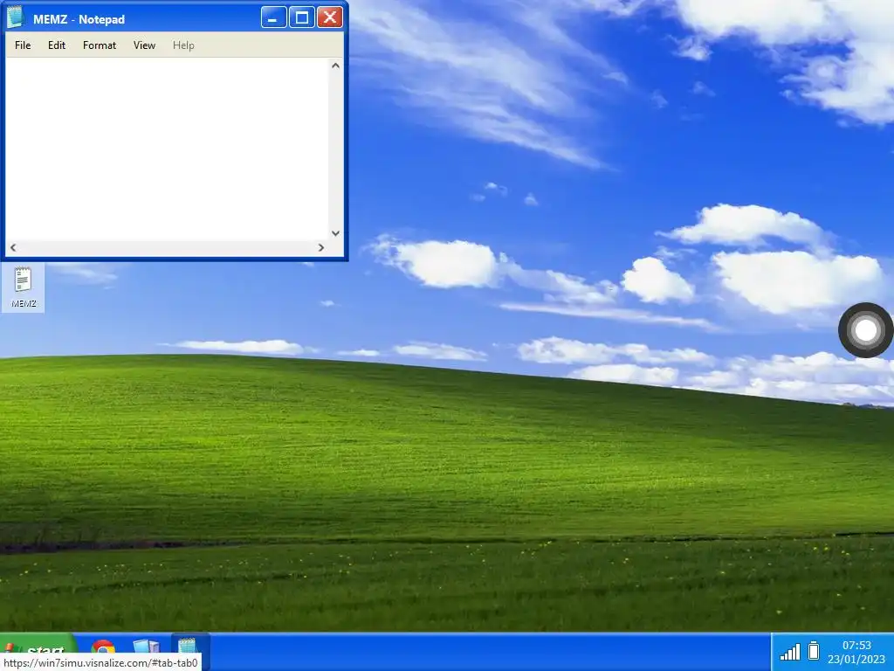The width and height of the screenshot is (894, 671).
Task: Click inside the Notepad text area
Action: [x=167, y=149]
